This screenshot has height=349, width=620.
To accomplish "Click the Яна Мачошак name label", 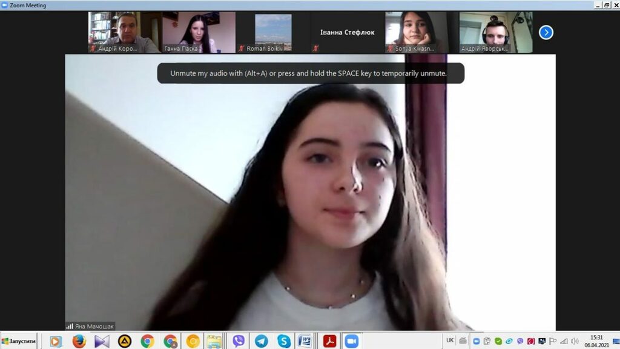I will (x=91, y=326).
